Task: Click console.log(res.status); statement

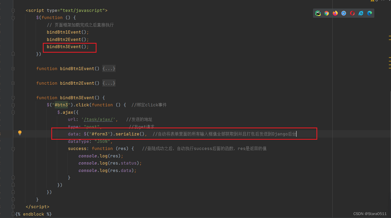Action: click(110, 163)
